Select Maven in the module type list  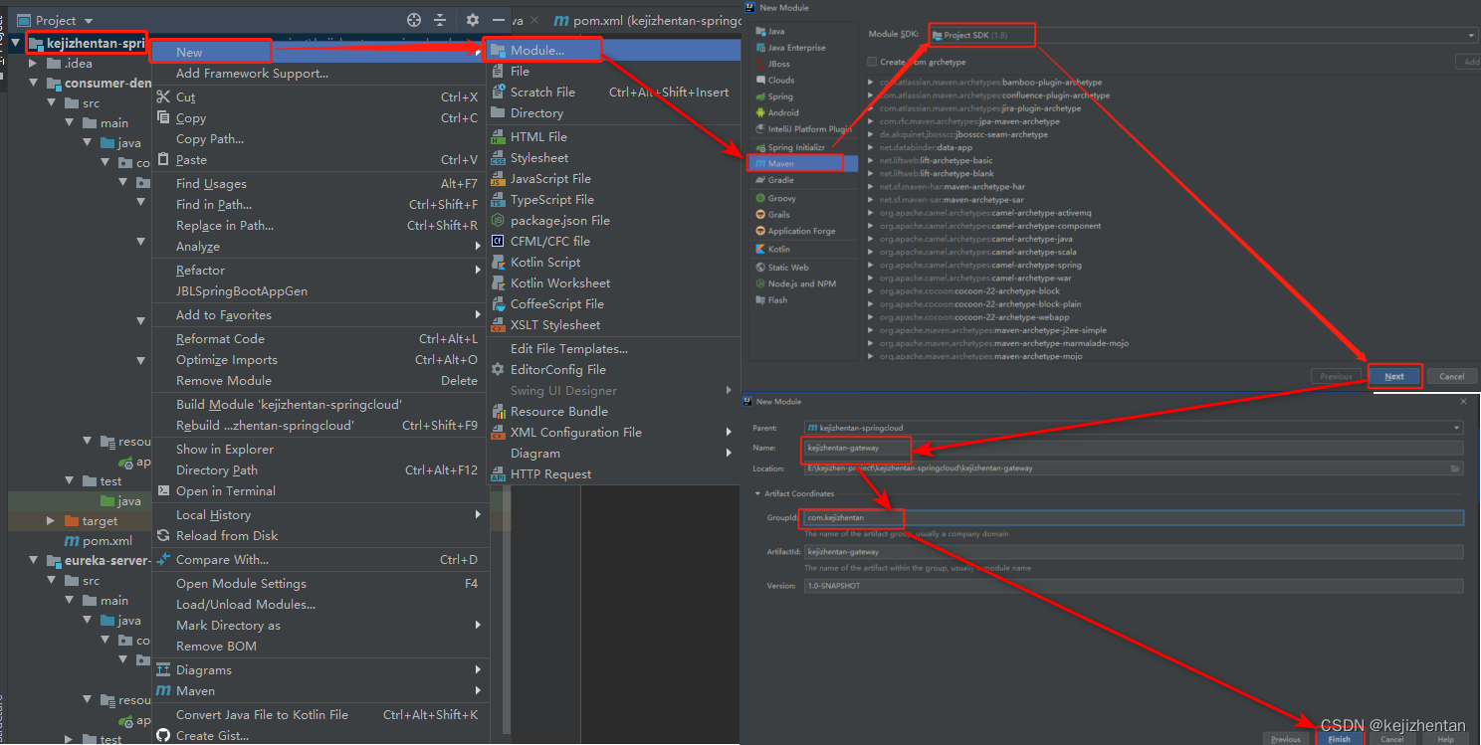[x=781, y=163]
